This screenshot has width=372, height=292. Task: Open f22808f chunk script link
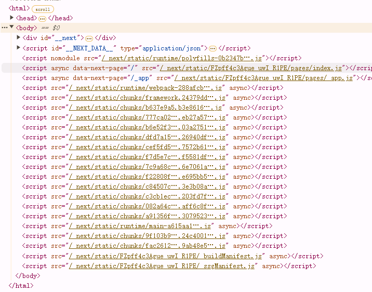(x=147, y=177)
